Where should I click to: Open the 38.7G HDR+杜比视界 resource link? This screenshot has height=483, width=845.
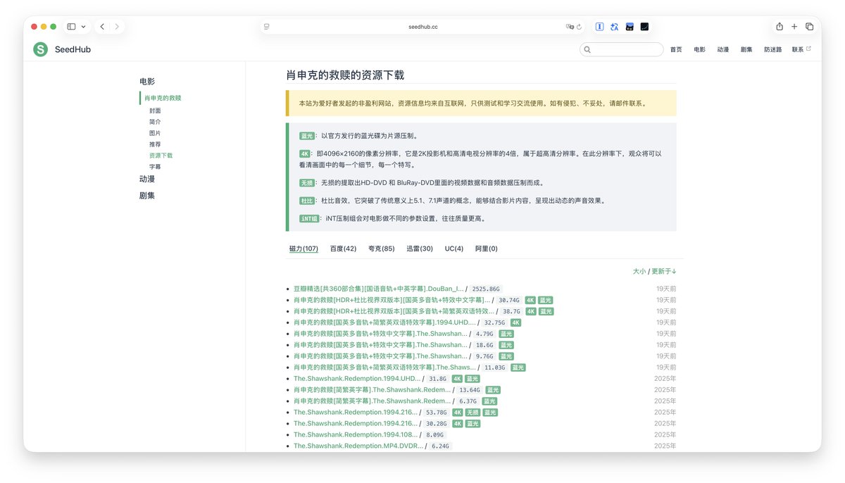coord(394,311)
